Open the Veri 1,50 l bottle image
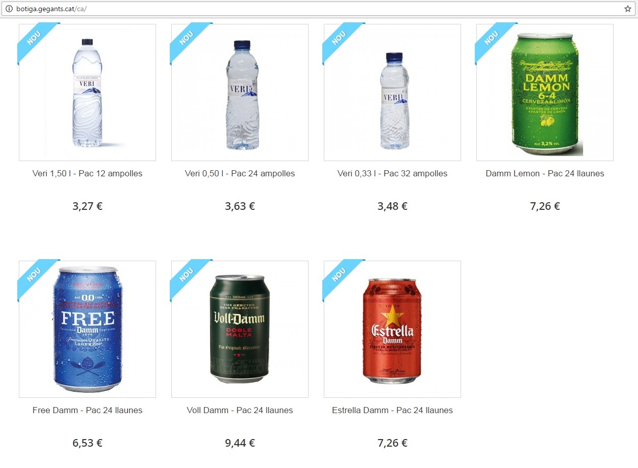Viewport: 638px width, 468px height. (x=87, y=92)
